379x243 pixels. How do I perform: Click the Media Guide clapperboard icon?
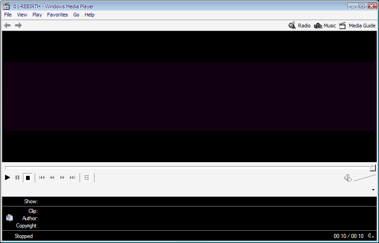coord(342,26)
